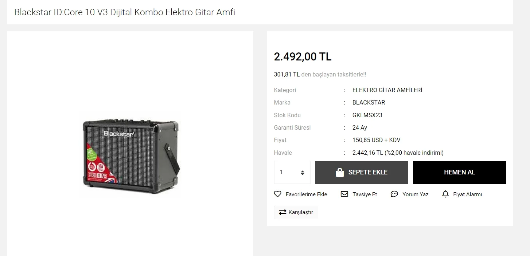
Task: Click the BLACKSTAR brand name
Action: point(369,102)
